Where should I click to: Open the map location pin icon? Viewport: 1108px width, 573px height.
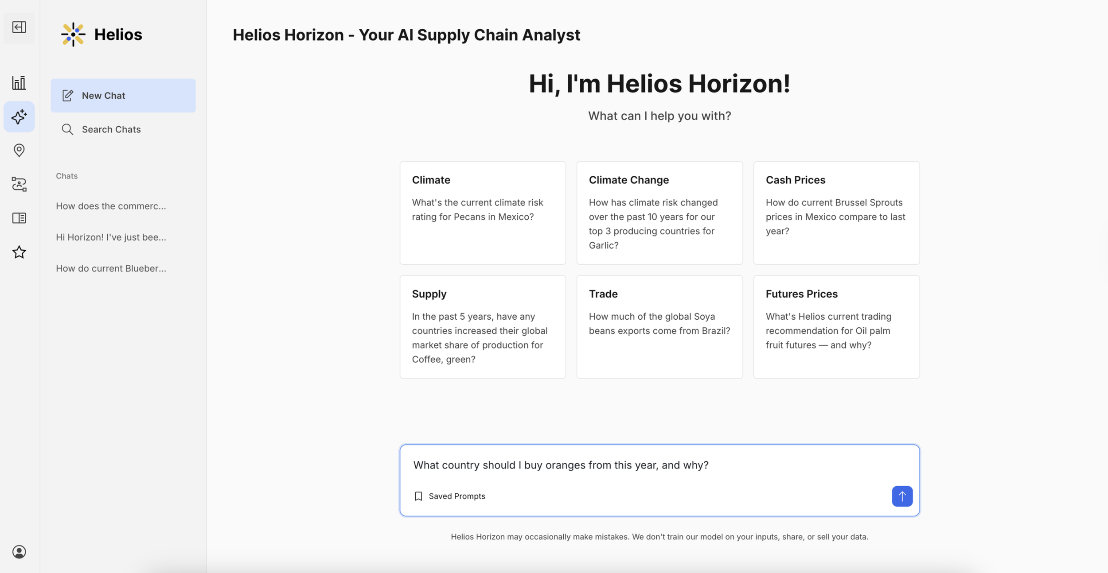tap(19, 151)
